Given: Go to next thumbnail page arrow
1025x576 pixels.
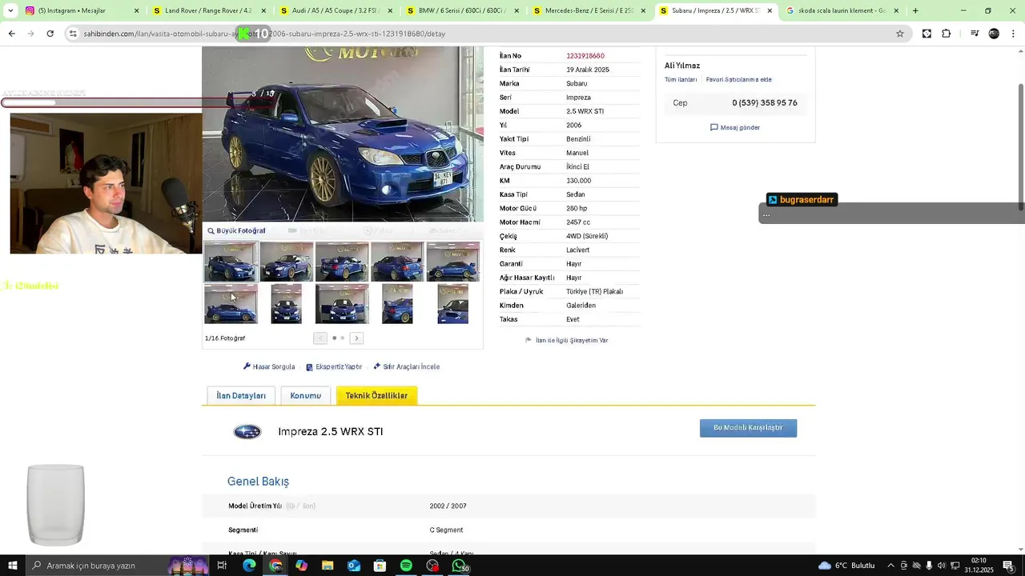Looking at the screenshot, I should [x=356, y=338].
